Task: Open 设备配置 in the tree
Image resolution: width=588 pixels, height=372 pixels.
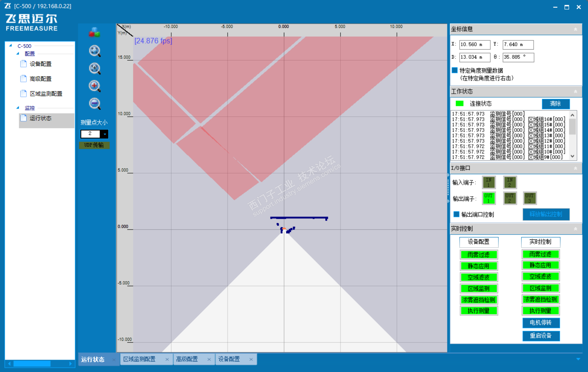Action: 40,64
